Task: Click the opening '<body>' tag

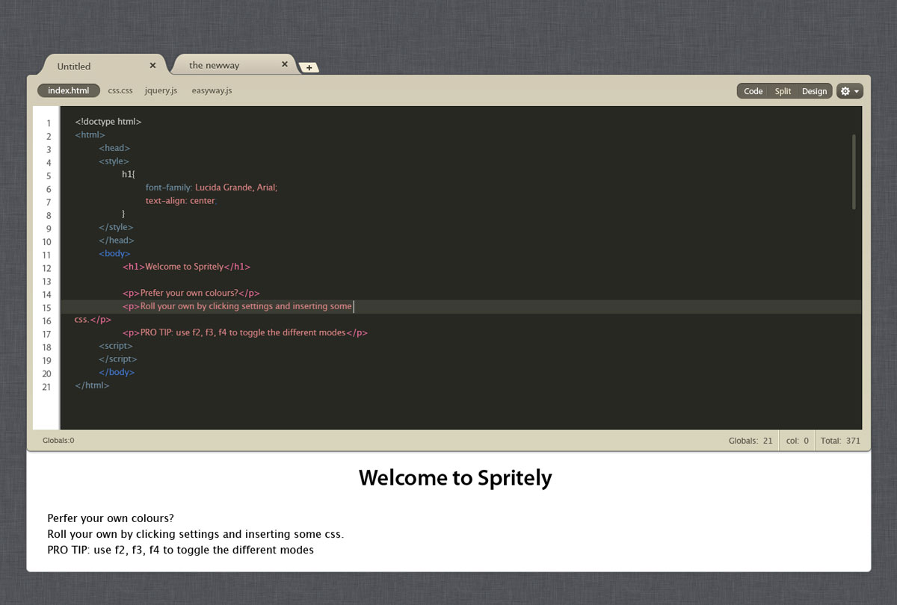Action: tap(114, 253)
